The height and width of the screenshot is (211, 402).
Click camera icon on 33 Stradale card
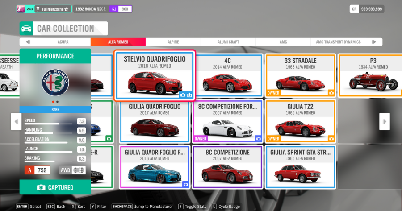pyautogui.click(x=331, y=93)
